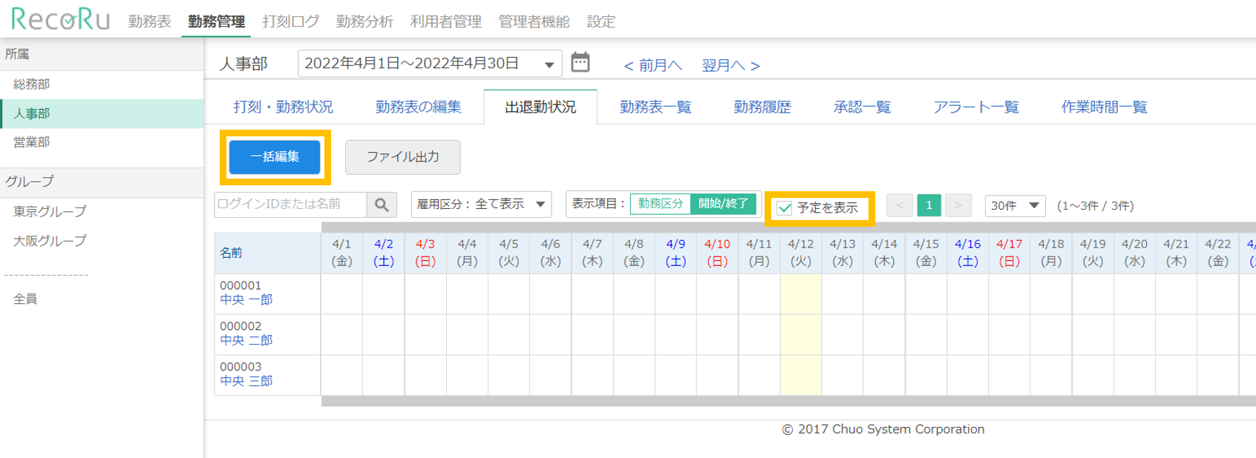Open employee 中央 一郎 link
This screenshot has width=1256, height=458.
(x=246, y=300)
